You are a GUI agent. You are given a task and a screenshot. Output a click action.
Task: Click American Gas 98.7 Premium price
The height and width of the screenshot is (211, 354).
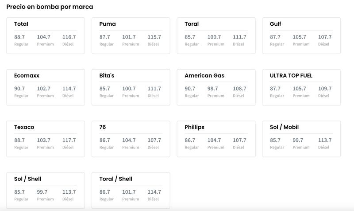[x=213, y=89]
